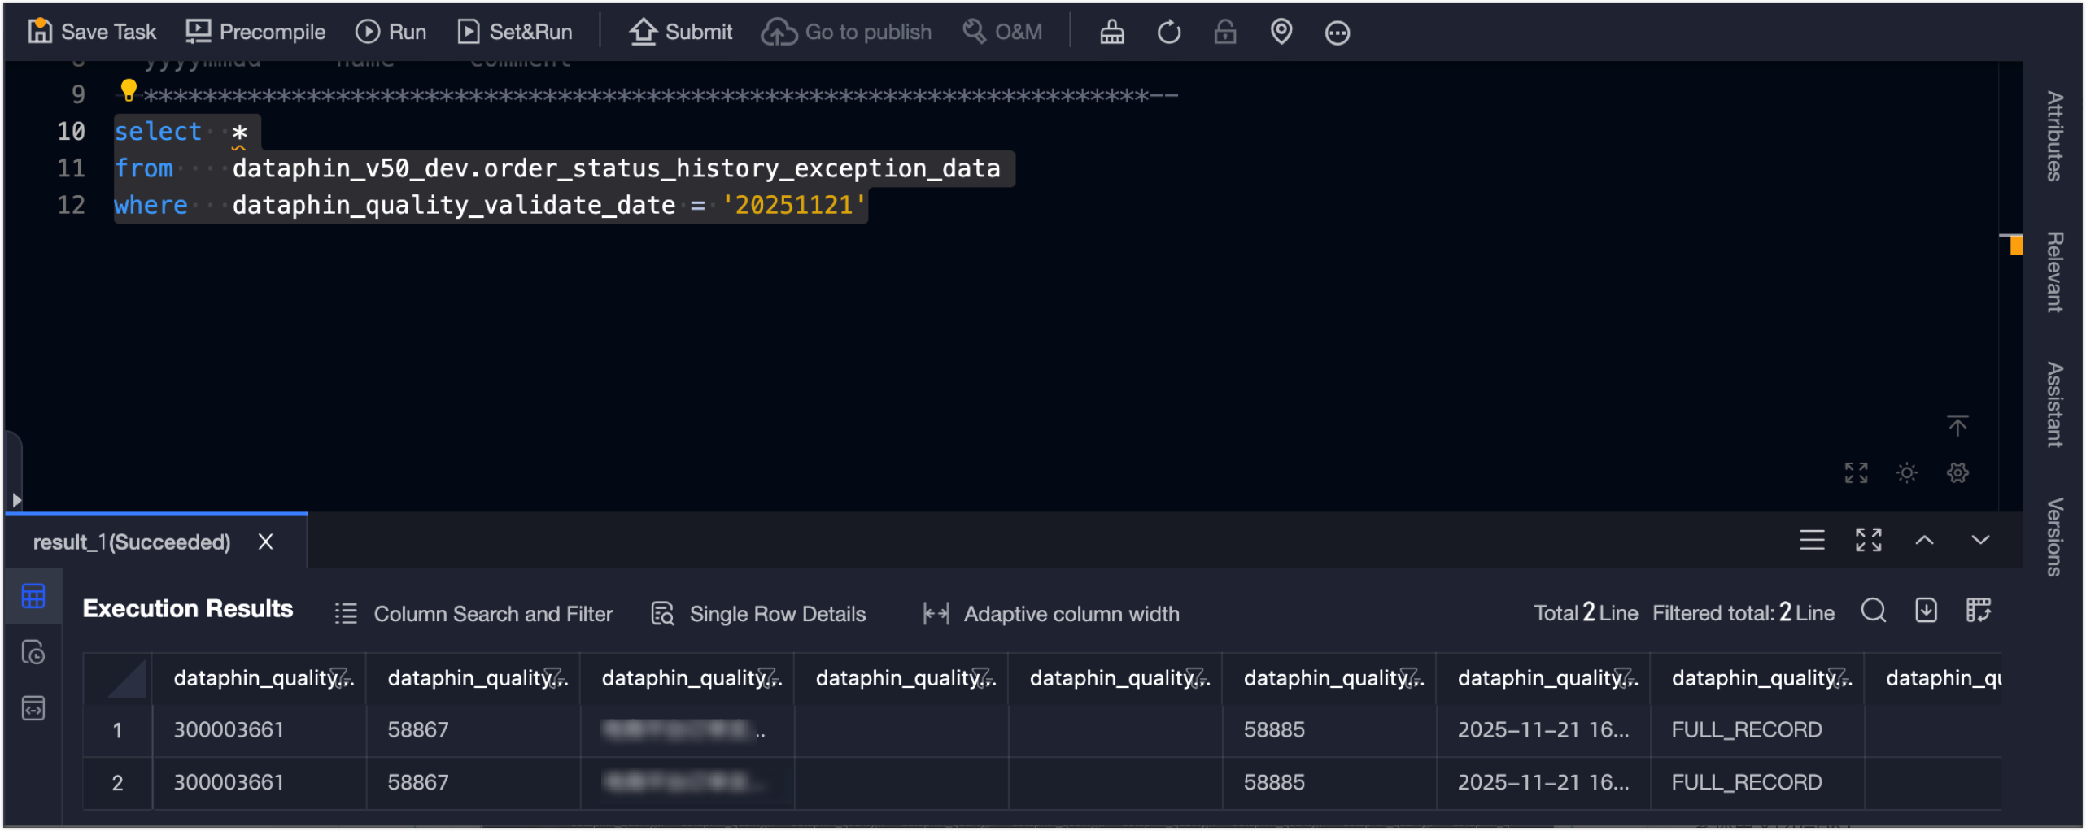Expand the left side panel arrow
The image size is (2086, 831).
pyautogui.click(x=15, y=499)
